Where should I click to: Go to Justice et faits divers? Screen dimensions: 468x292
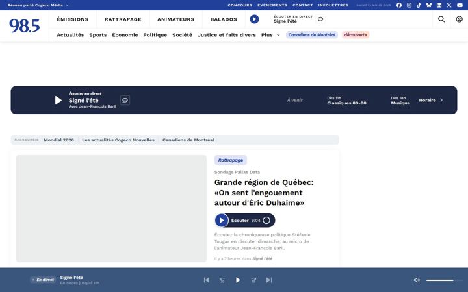coord(227,35)
